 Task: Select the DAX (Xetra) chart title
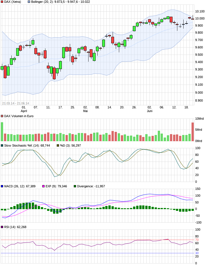12,2
